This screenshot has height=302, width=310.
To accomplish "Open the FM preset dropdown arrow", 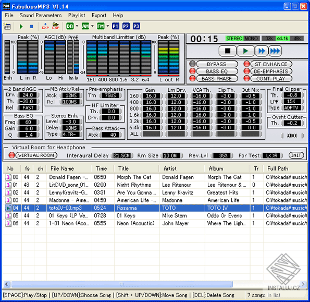I will pos(107,26).
